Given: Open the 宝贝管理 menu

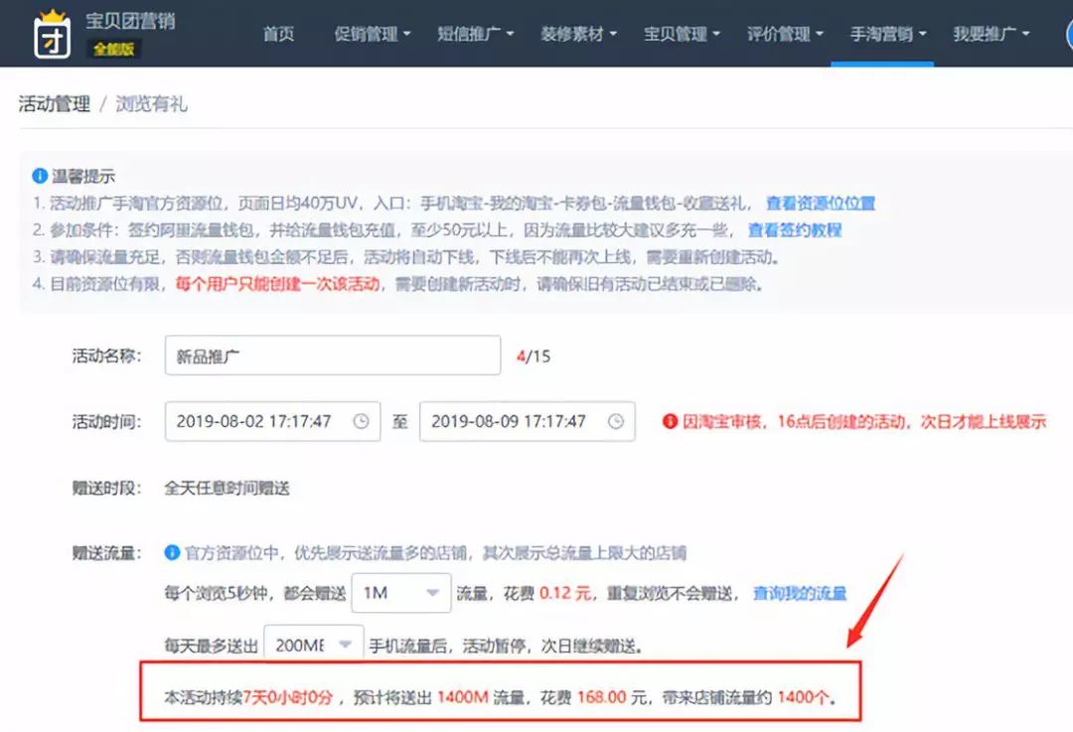Looking at the screenshot, I should coord(682,33).
